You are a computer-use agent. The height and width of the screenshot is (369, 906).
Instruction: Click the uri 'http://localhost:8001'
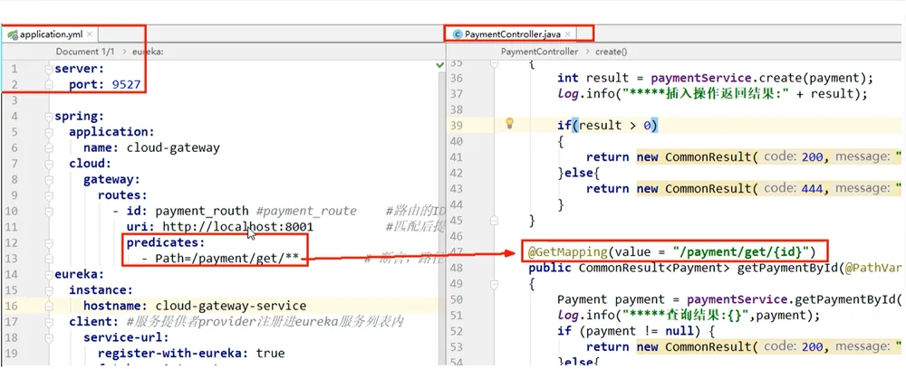coord(237,227)
